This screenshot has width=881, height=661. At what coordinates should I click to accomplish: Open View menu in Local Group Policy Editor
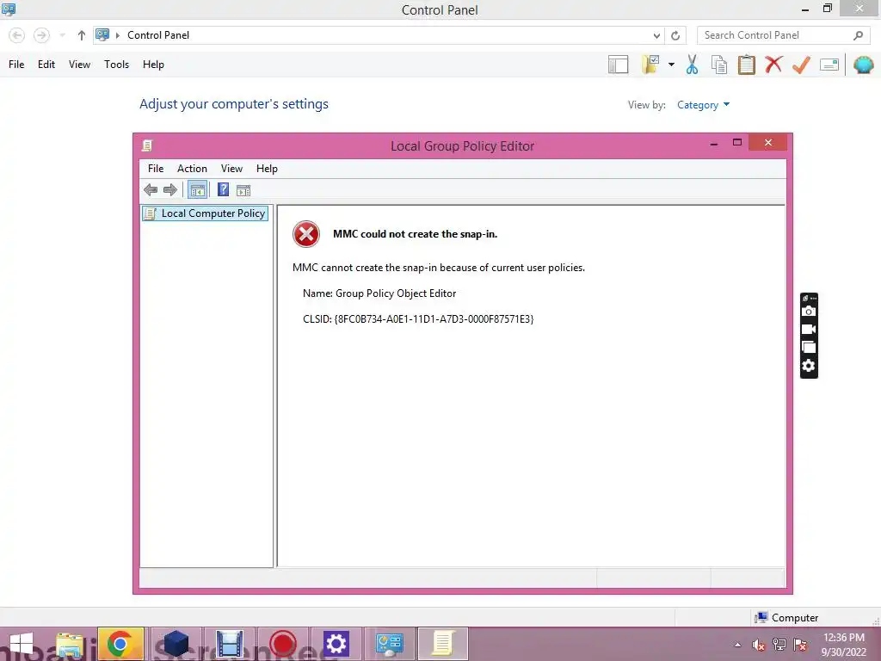(231, 169)
